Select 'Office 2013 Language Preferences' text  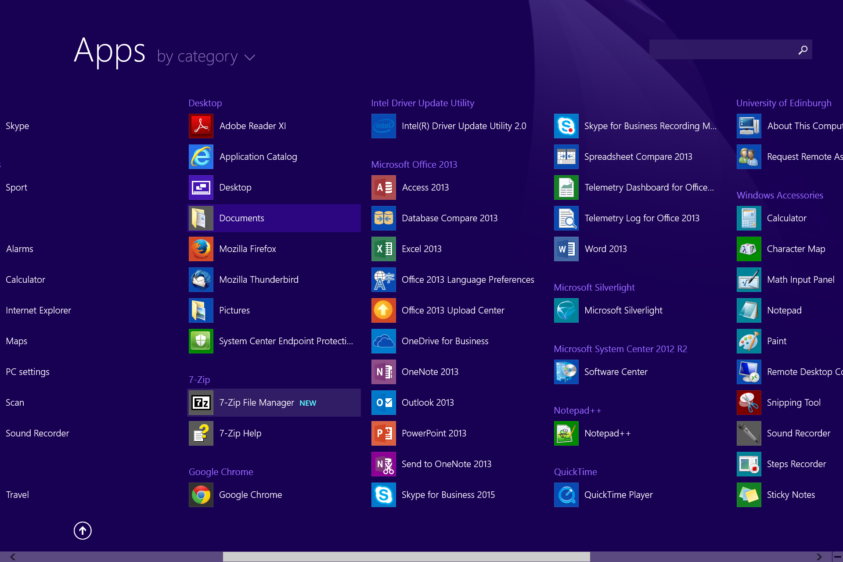(468, 280)
